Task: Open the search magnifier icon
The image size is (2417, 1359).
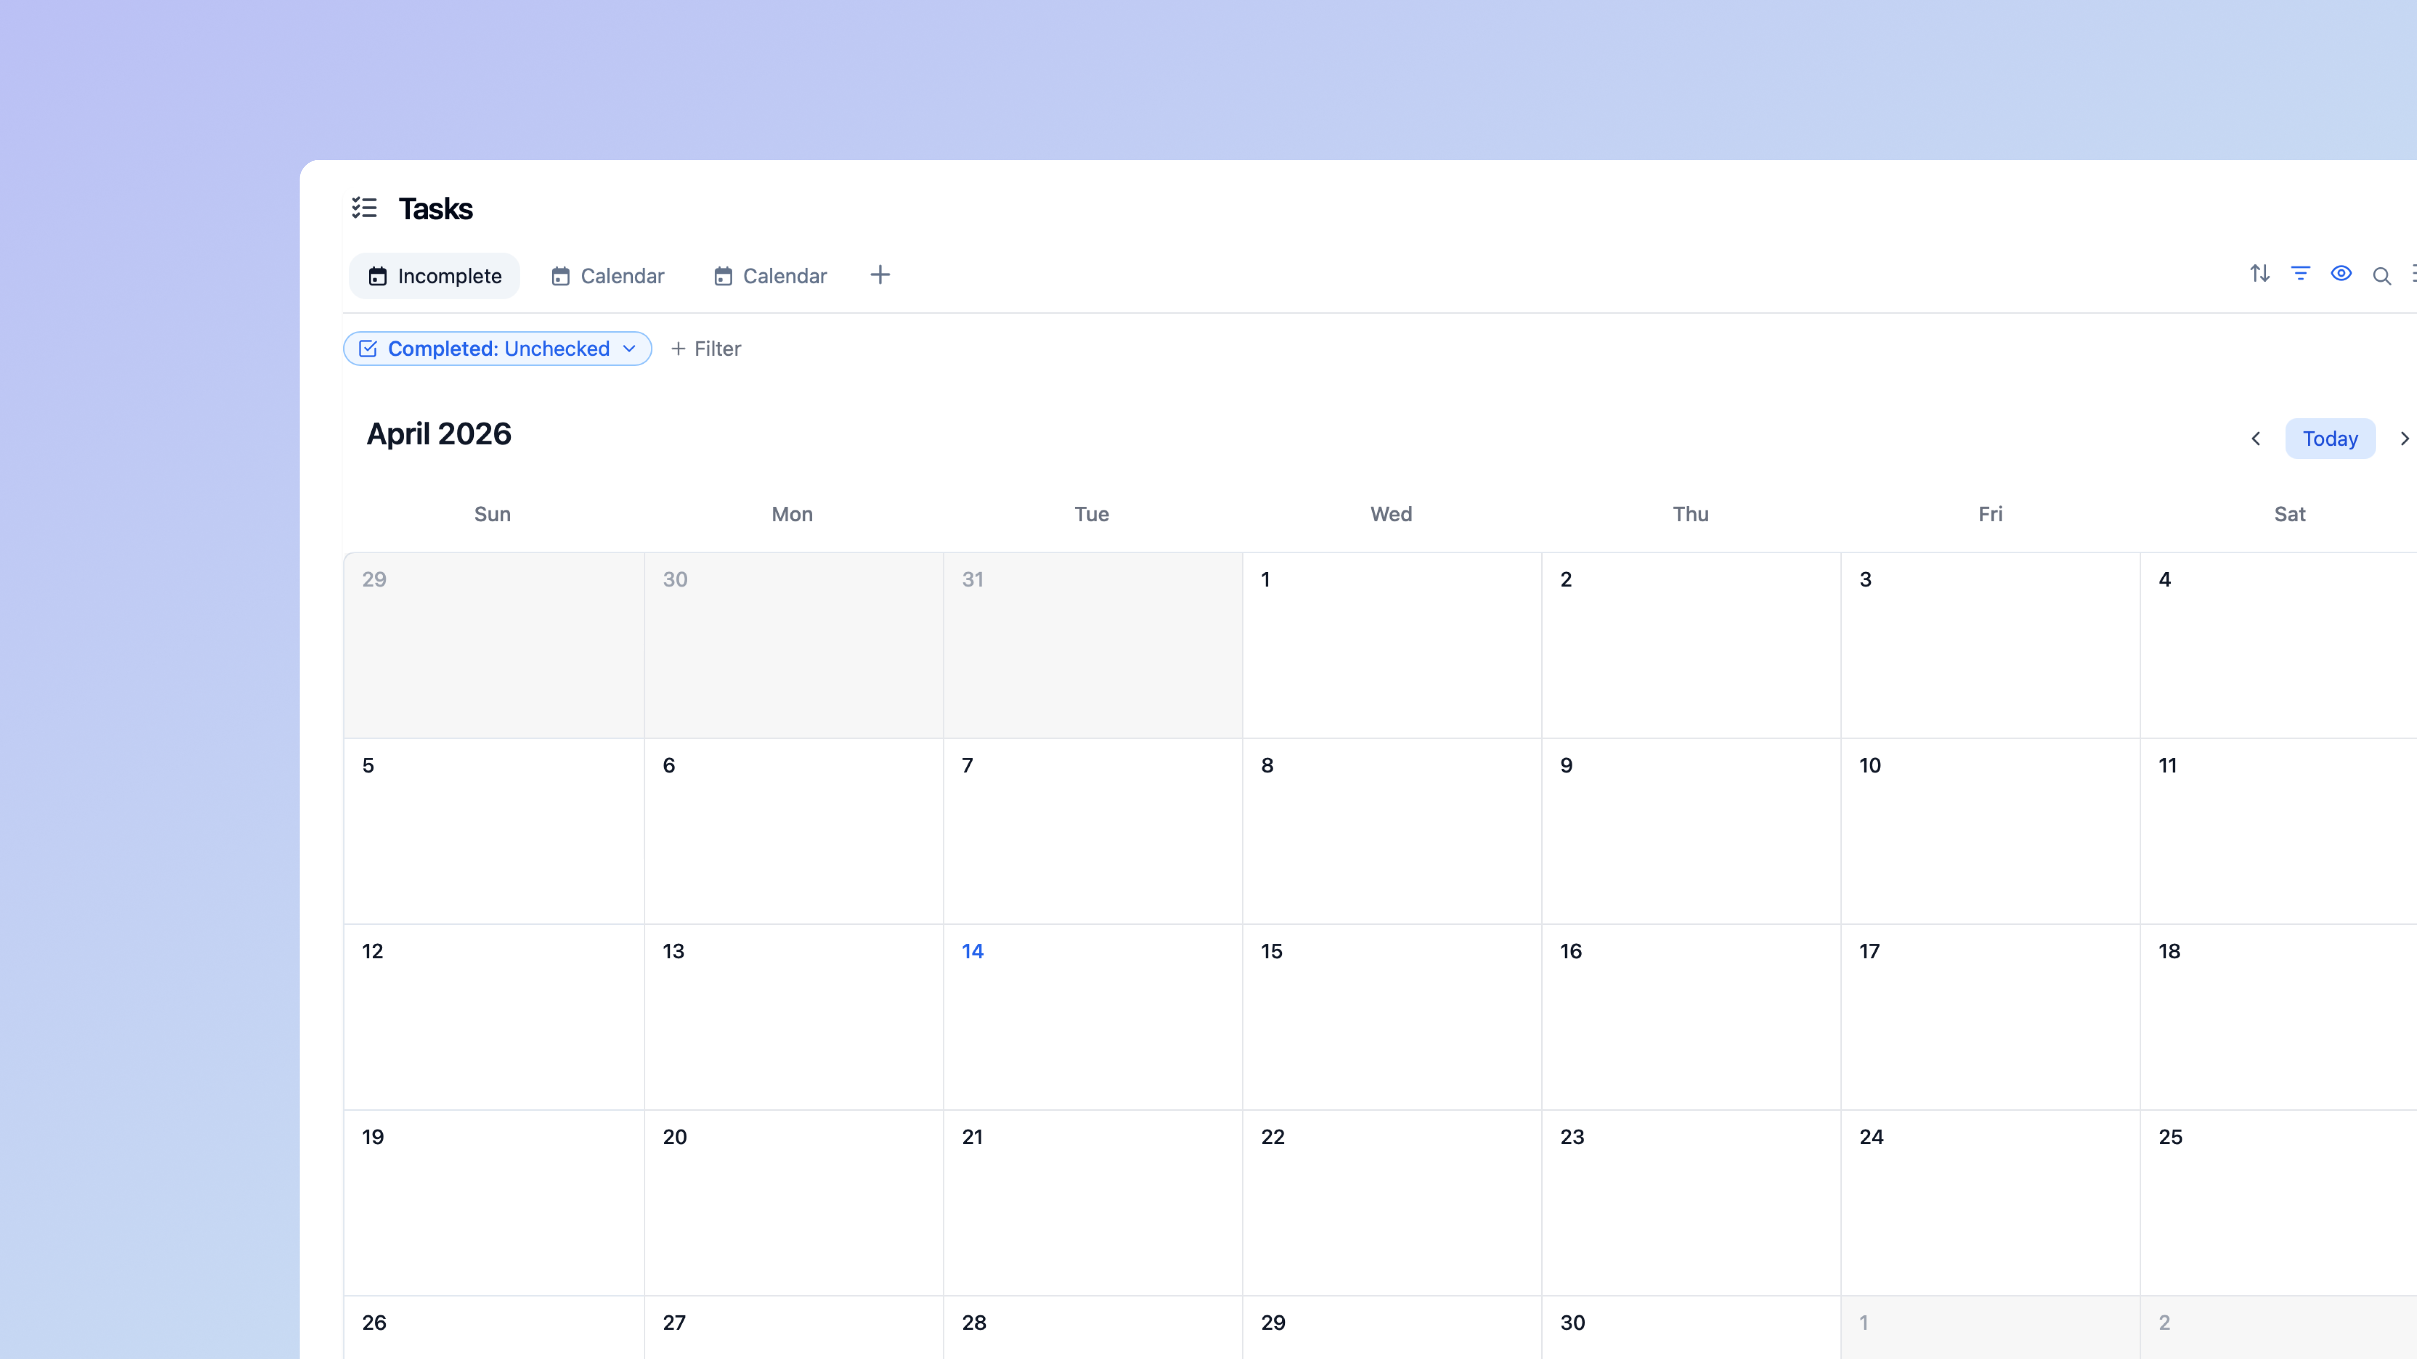Action: pos(2381,276)
